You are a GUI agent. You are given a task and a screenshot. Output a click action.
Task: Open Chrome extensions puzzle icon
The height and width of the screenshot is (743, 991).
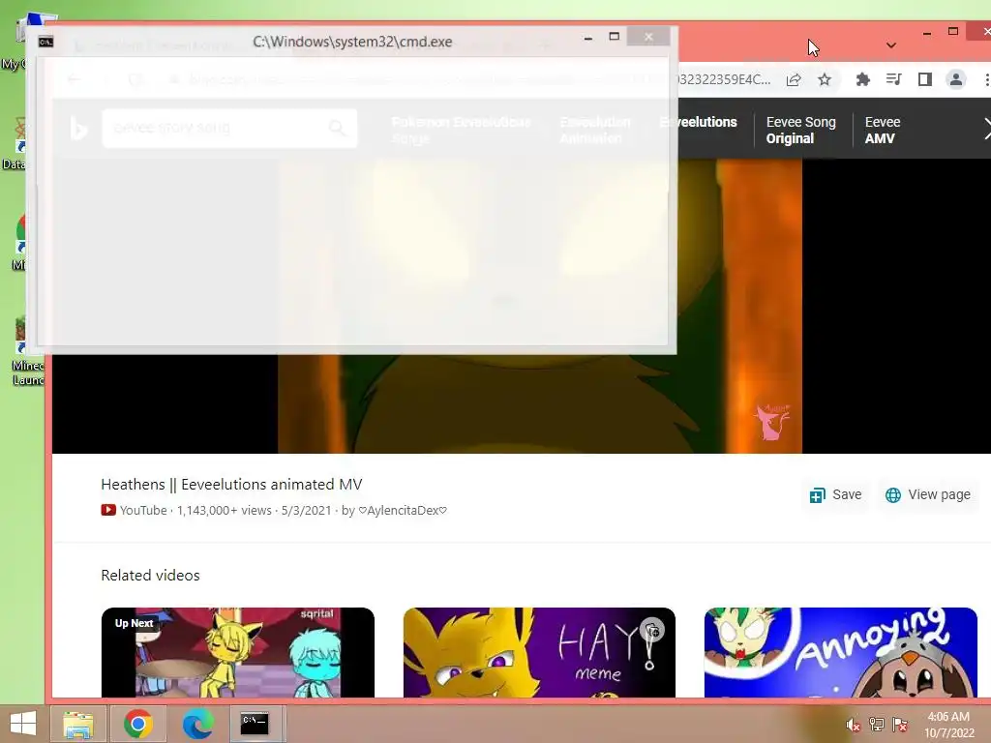pos(862,79)
